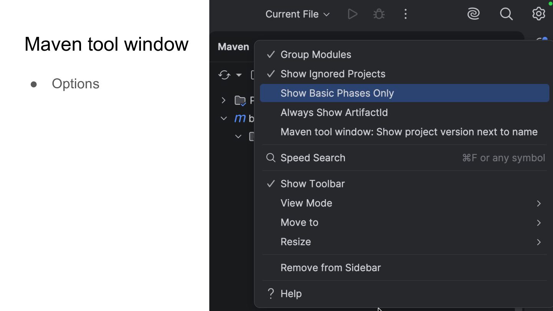Open the AI Assistant swirl icon
This screenshot has width=553, height=311.
point(474,14)
